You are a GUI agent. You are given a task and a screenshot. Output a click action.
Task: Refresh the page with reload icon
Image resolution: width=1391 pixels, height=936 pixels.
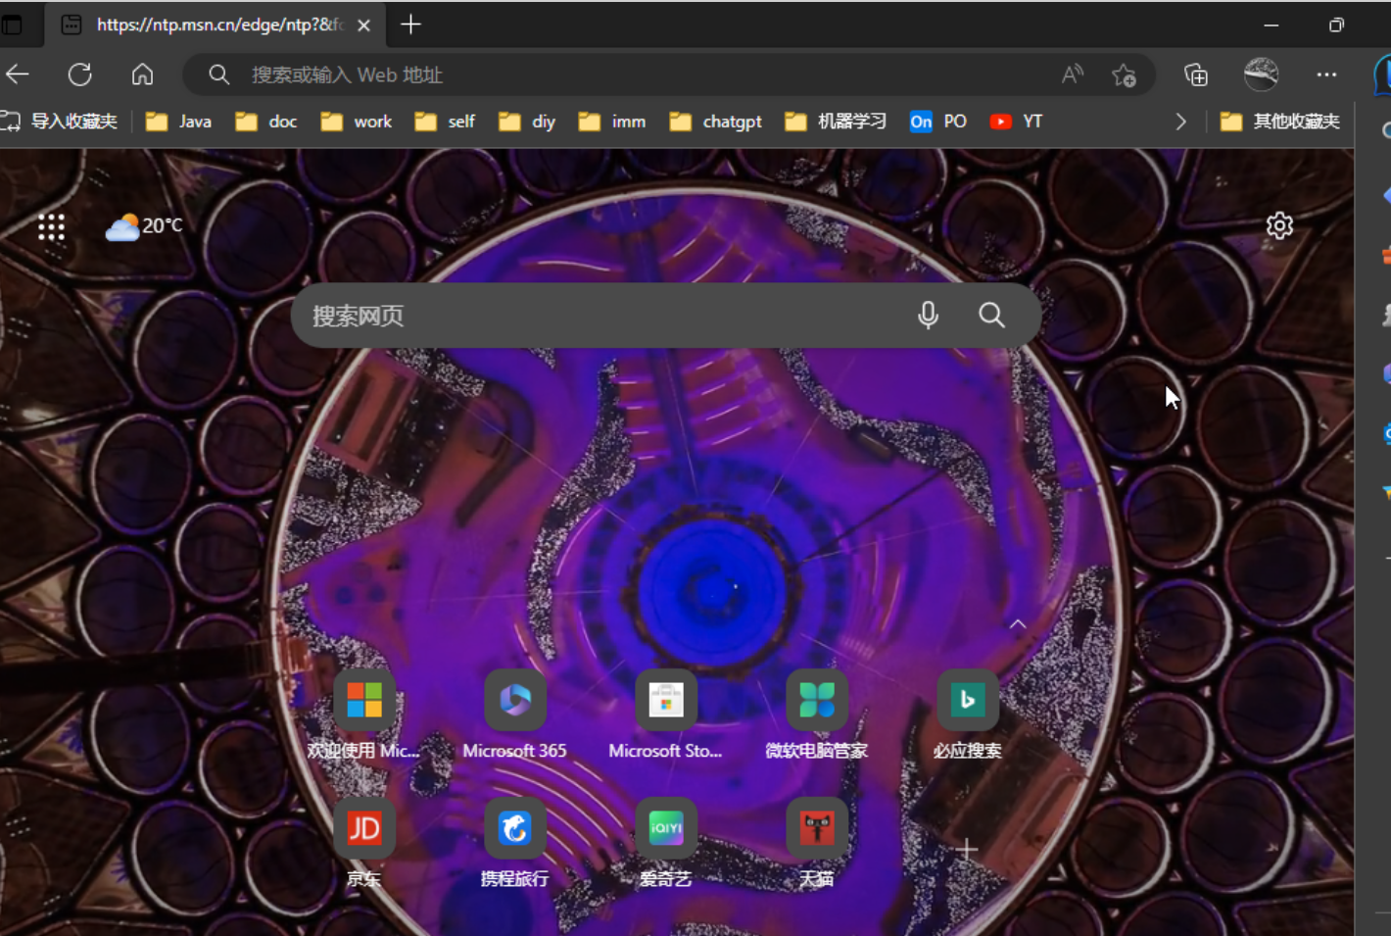[x=80, y=74]
